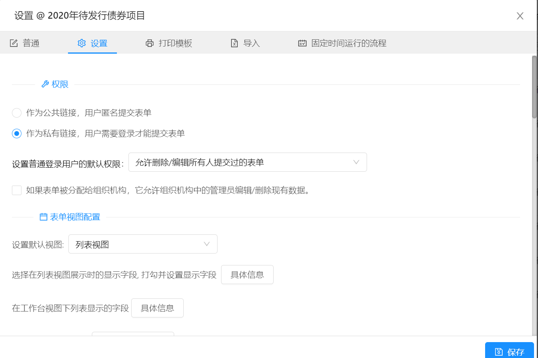Click the 设置默认视图 label
Screen dimensions: 538x358
click(38, 245)
